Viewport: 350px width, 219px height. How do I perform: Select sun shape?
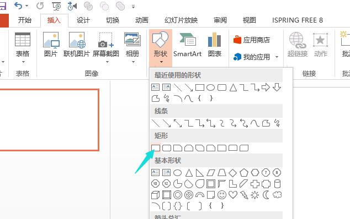point(254,195)
